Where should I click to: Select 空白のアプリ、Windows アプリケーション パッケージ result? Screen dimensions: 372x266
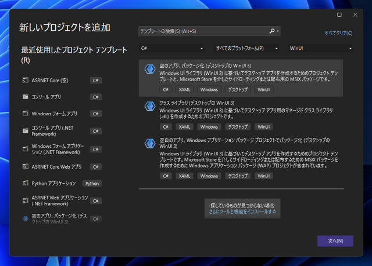click(241, 158)
